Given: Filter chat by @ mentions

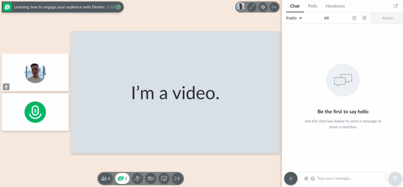Looking at the screenshot, I should [x=364, y=18].
